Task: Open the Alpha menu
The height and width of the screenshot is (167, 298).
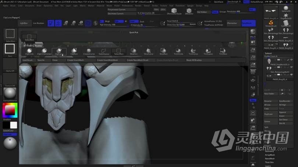Action: tap(6, 6)
